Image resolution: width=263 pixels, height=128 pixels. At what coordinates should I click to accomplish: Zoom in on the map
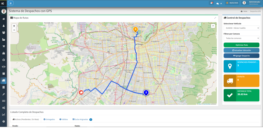coord(14,26)
